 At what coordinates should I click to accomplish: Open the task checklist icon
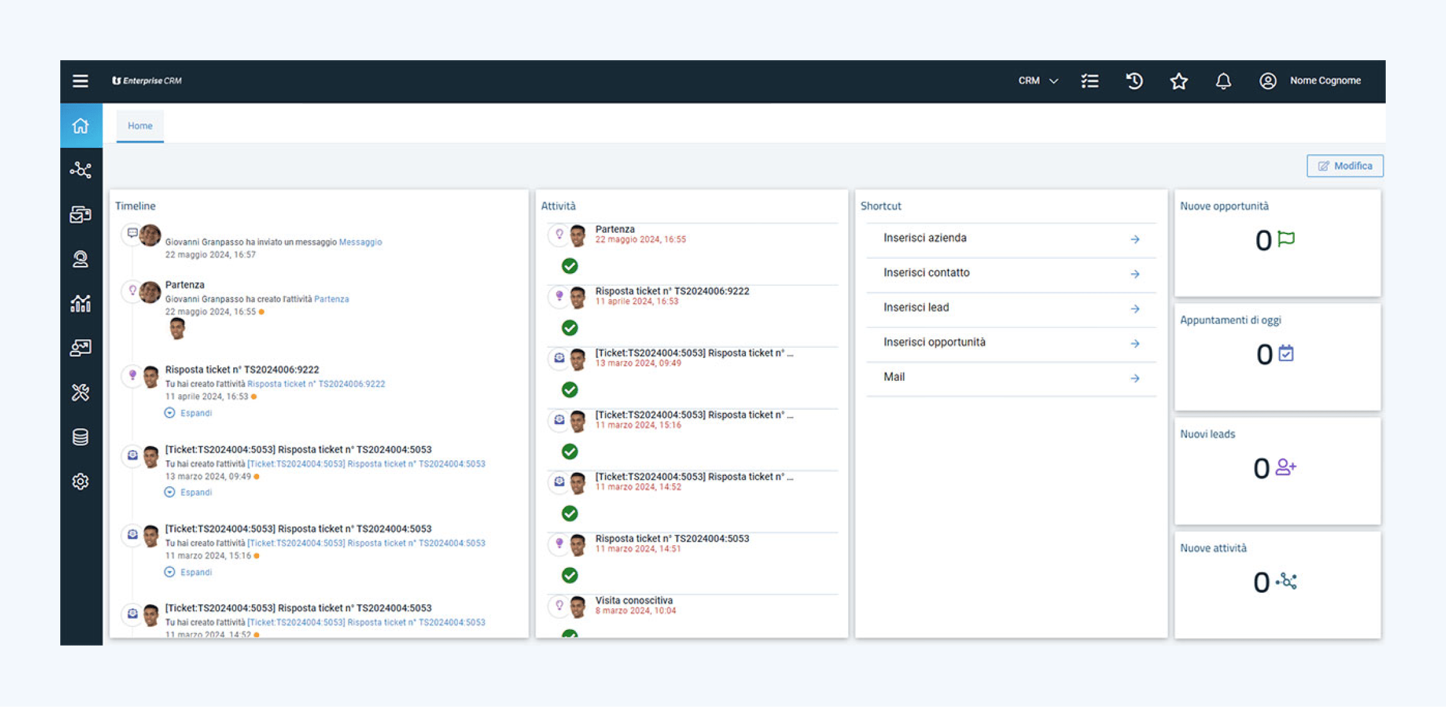point(1090,81)
